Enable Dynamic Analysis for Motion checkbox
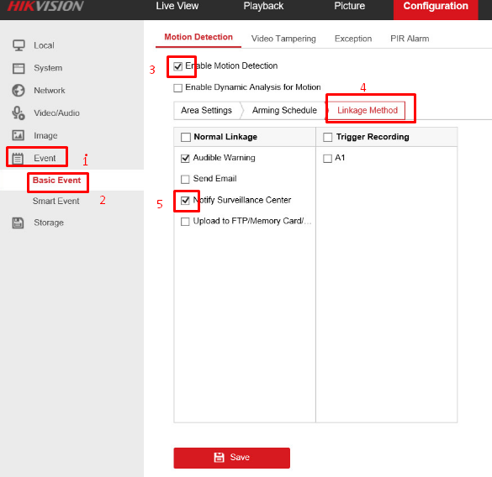The height and width of the screenshot is (477, 492). 178,88
